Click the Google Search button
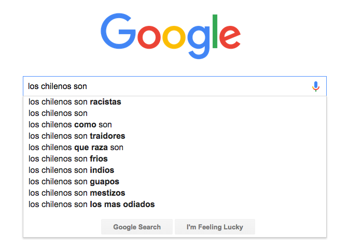Screen dimensions: 348x248 pyautogui.click(x=137, y=227)
